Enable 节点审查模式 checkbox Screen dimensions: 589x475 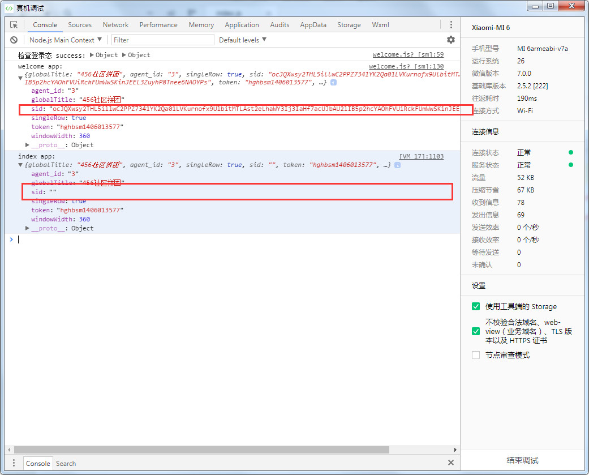coord(476,355)
